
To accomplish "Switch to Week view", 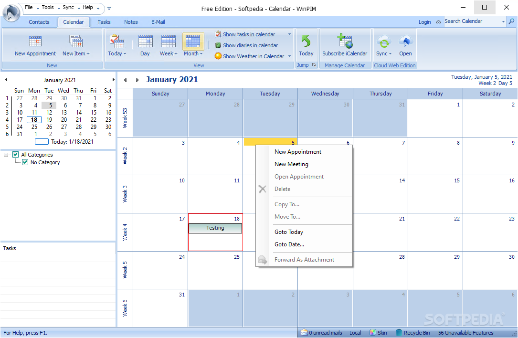I will click(169, 46).
